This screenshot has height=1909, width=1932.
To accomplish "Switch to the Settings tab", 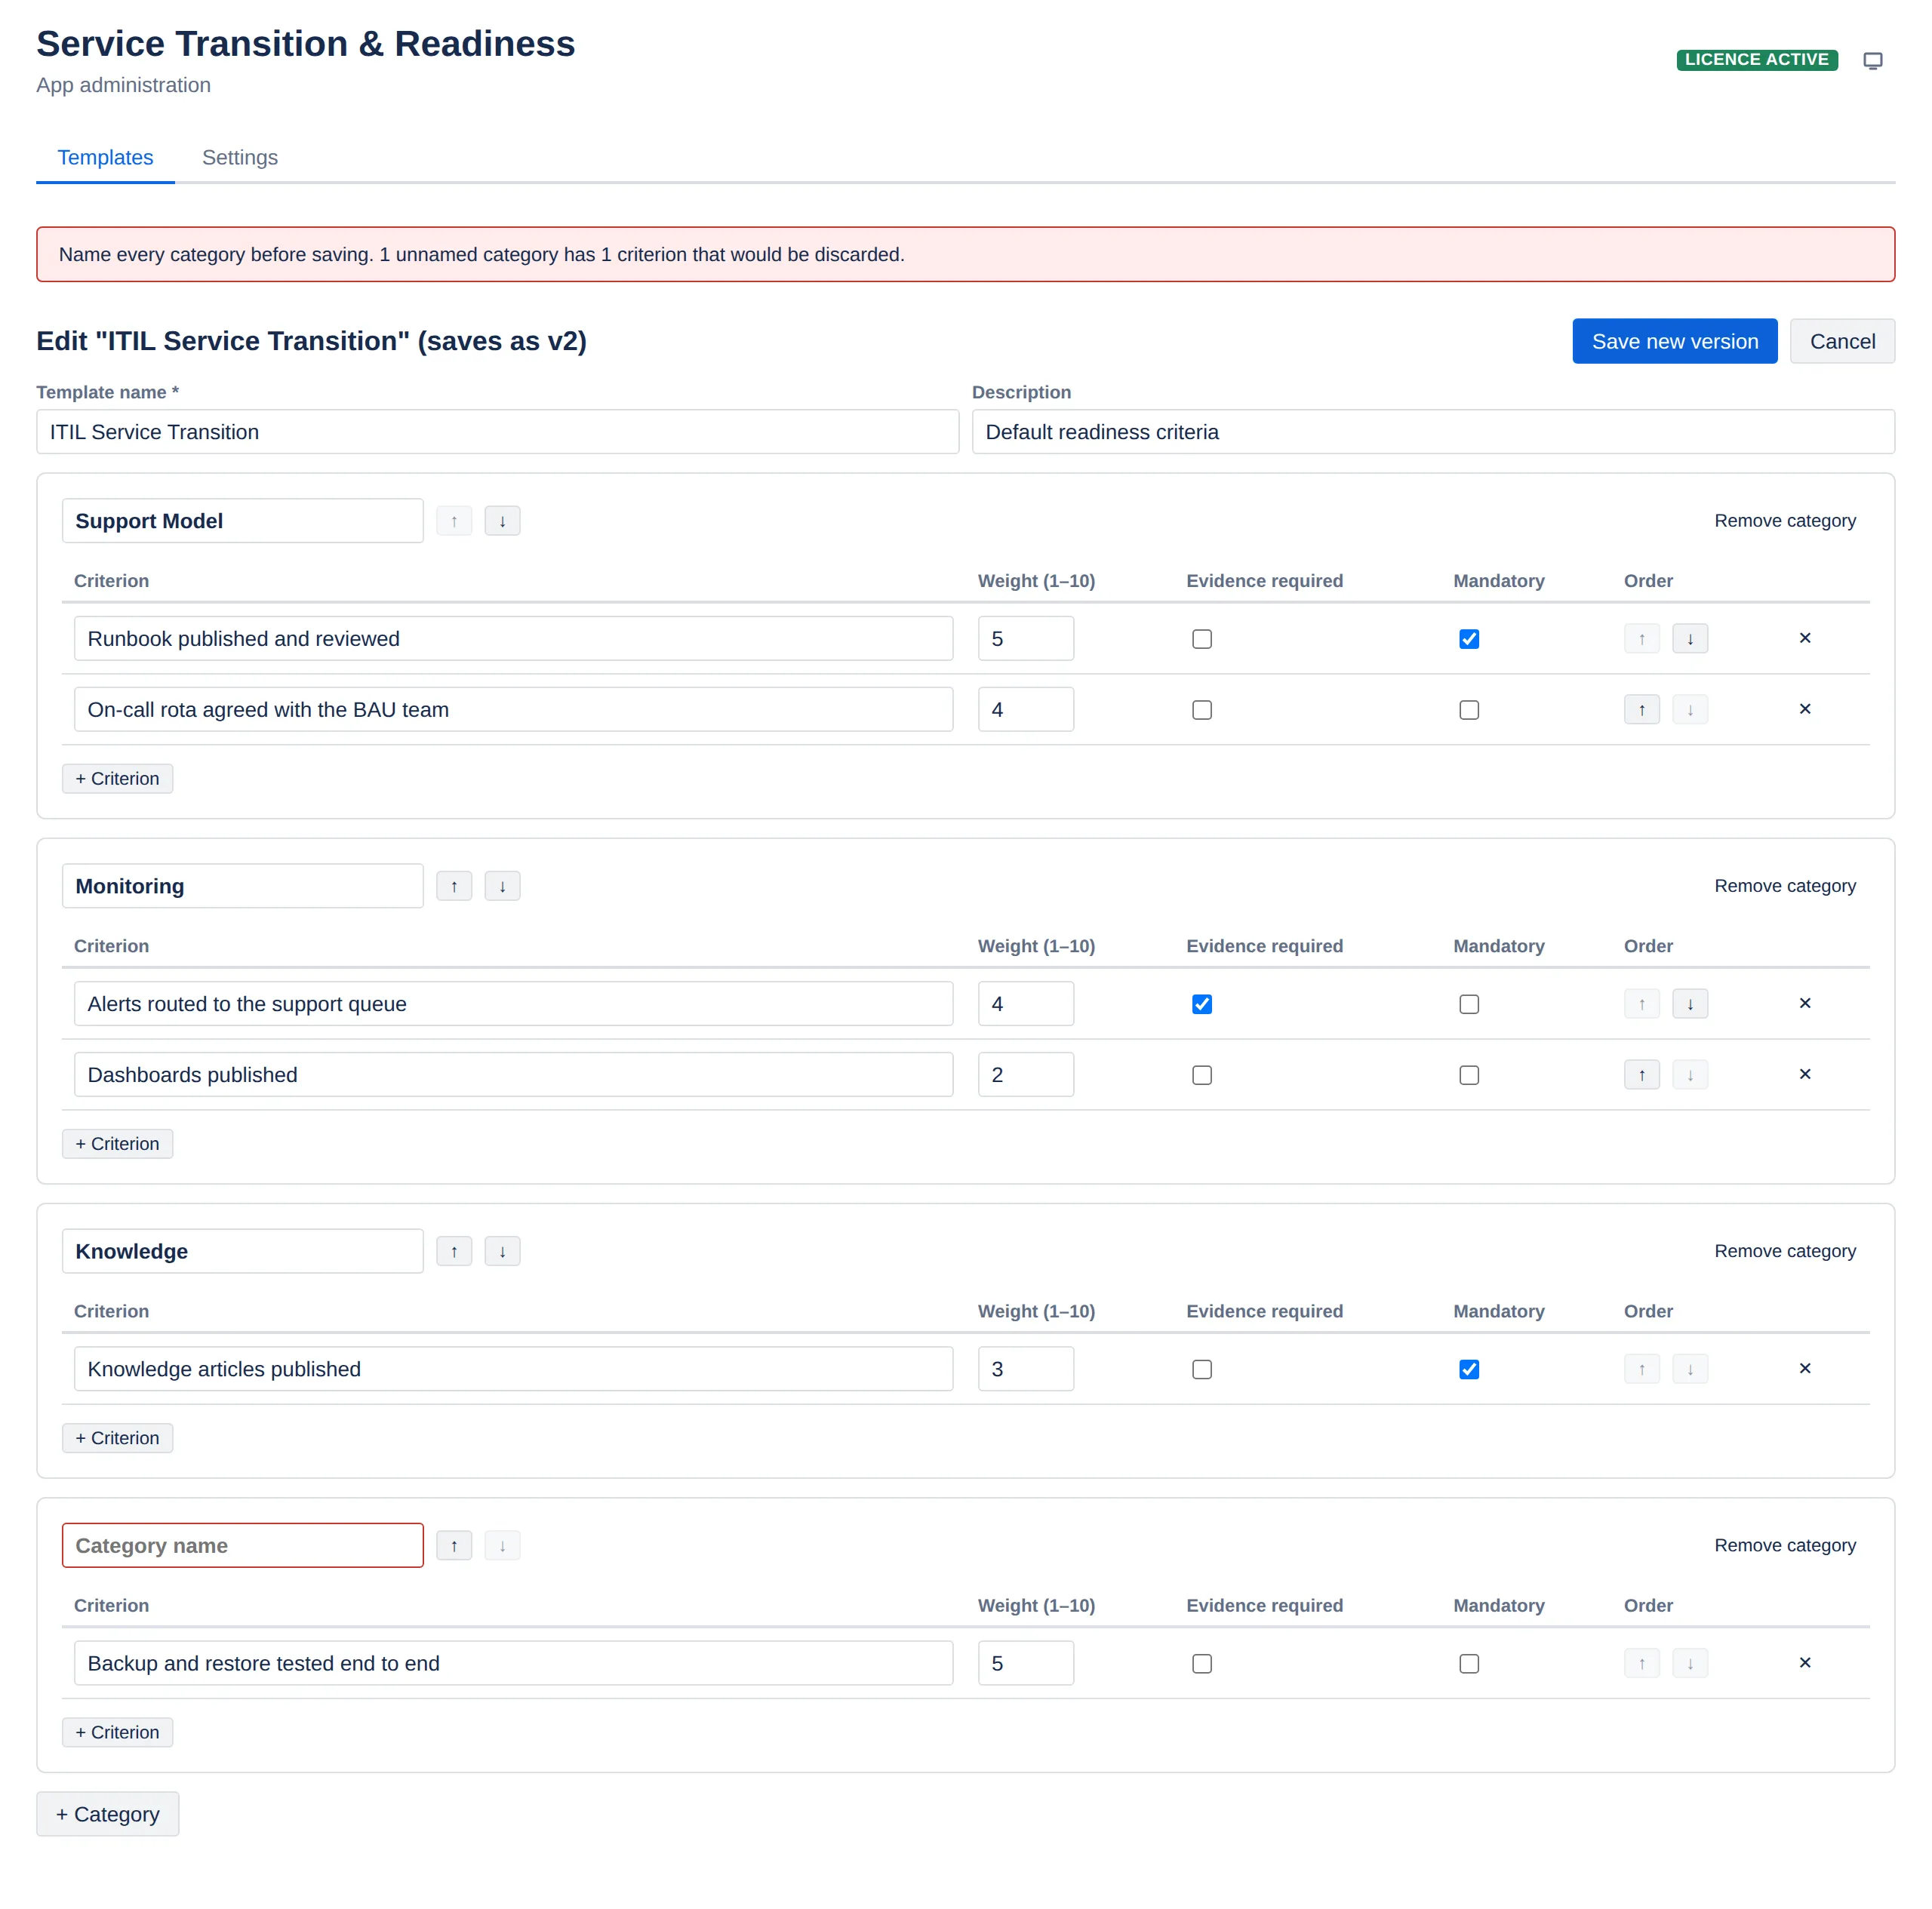I will pyautogui.click(x=240, y=158).
